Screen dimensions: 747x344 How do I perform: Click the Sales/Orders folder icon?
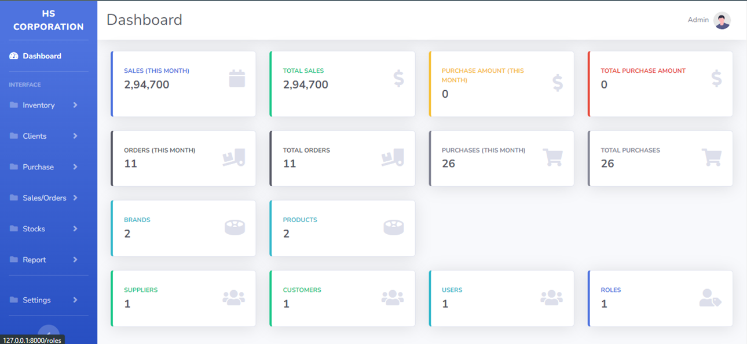(14, 198)
